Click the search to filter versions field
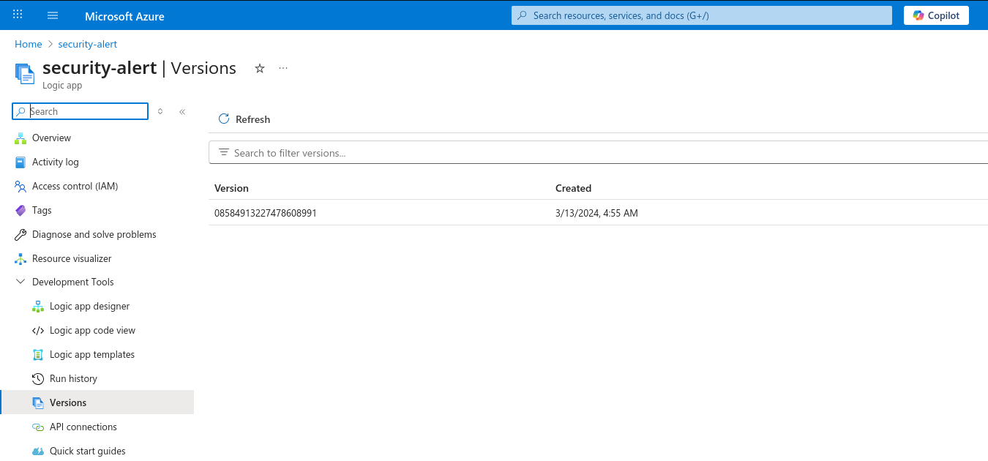The image size is (988, 461). point(599,153)
